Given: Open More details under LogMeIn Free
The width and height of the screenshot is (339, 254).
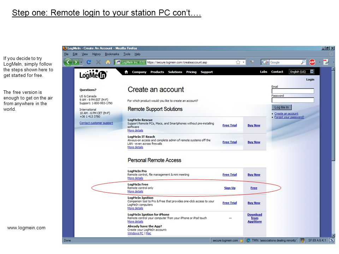Looking at the screenshot, I should point(135,192).
